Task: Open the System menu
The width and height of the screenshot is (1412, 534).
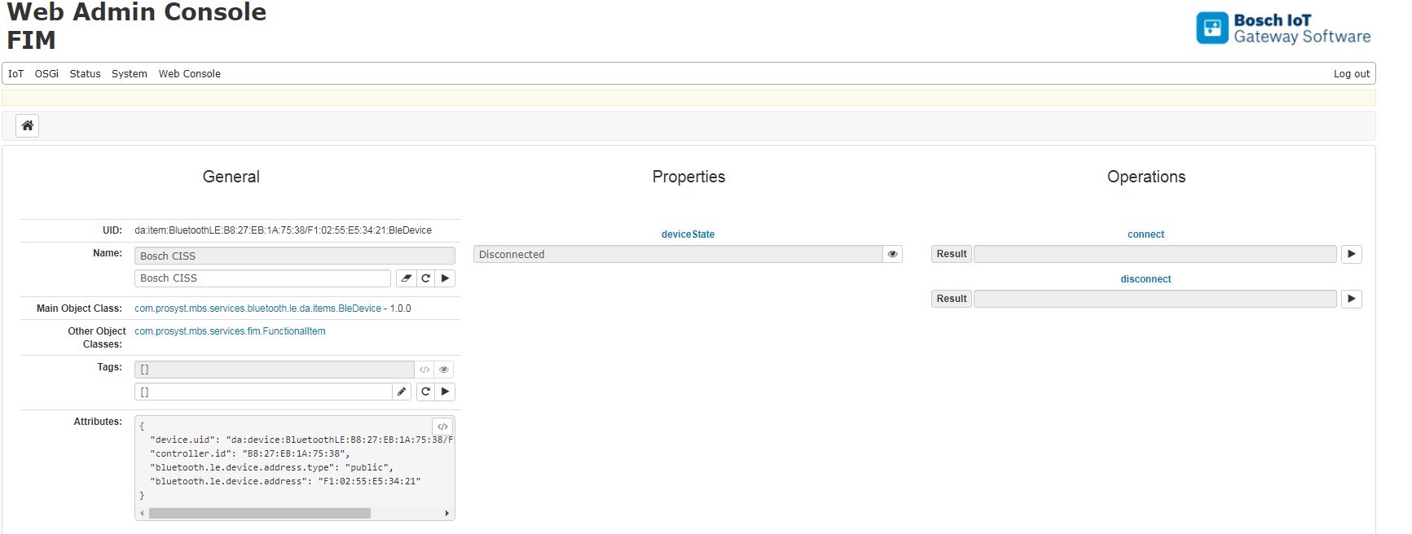Action: [129, 74]
